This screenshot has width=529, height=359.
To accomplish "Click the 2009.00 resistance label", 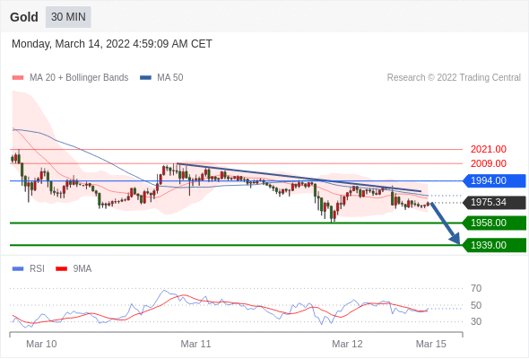I will (488, 163).
